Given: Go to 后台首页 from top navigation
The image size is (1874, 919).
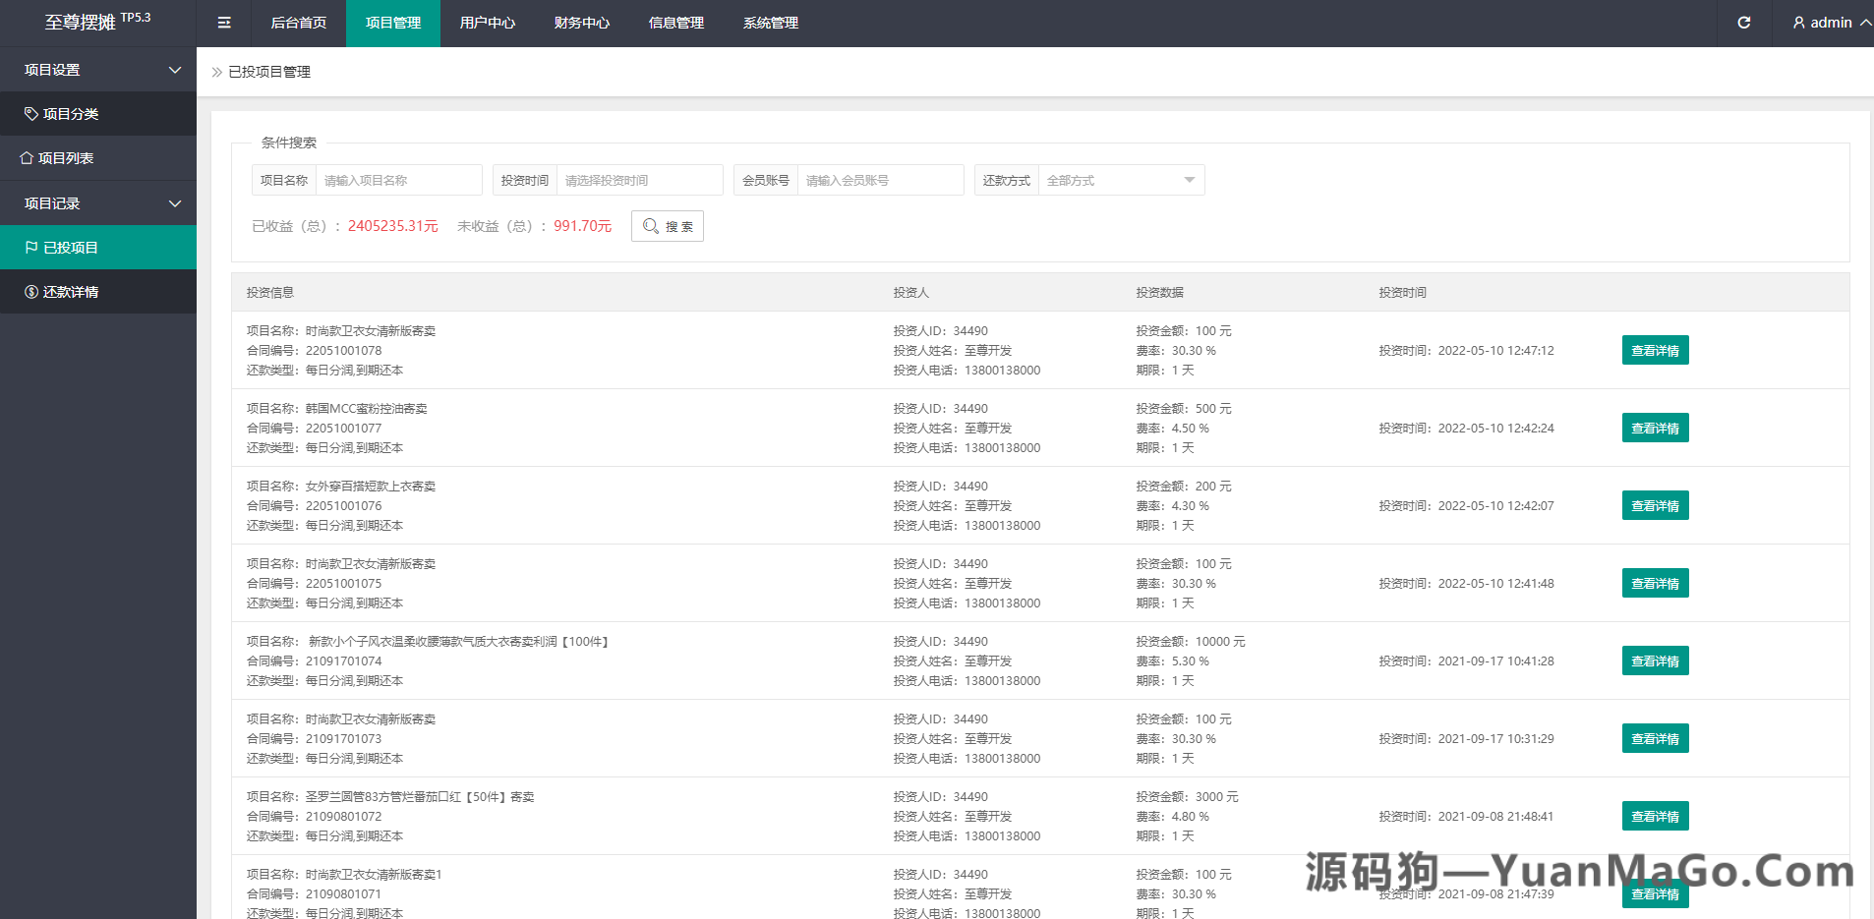Looking at the screenshot, I should pyautogui.click(x=298, y=22).
